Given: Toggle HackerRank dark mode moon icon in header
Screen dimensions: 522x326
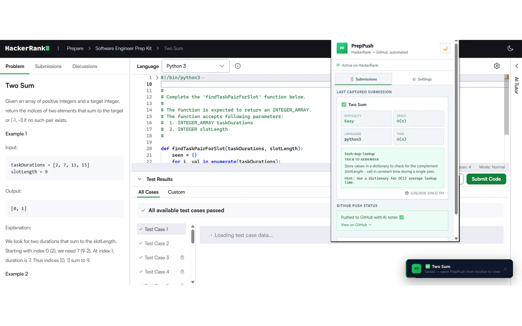Looking at the screenshot, I should point(510,48).
